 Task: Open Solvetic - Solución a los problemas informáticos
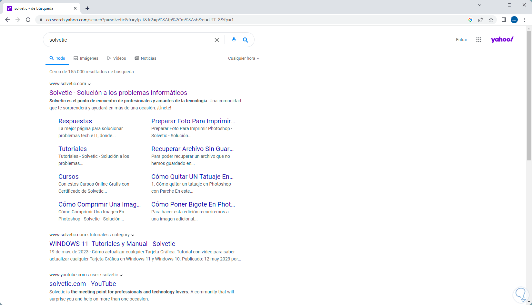click(x=118, y=93)
